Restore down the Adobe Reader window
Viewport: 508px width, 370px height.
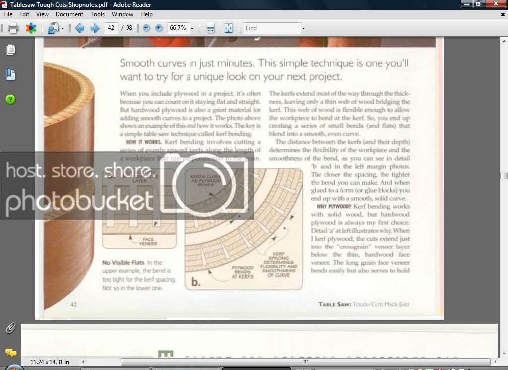(x=478, y=4)
